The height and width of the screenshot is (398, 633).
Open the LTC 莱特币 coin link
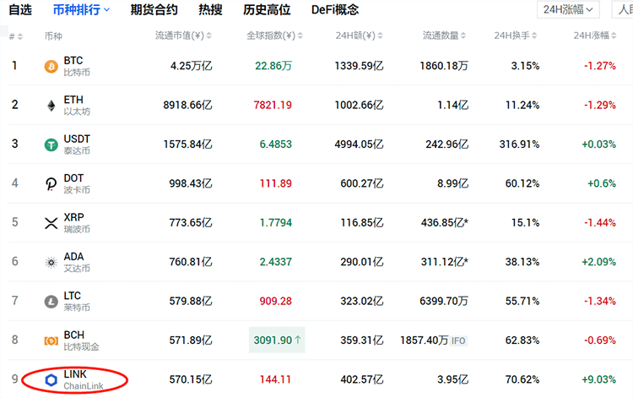[77, 302]
